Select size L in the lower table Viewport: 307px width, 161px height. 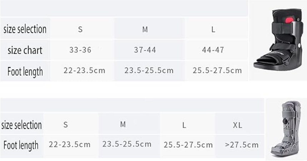click(x=184, y=125)
